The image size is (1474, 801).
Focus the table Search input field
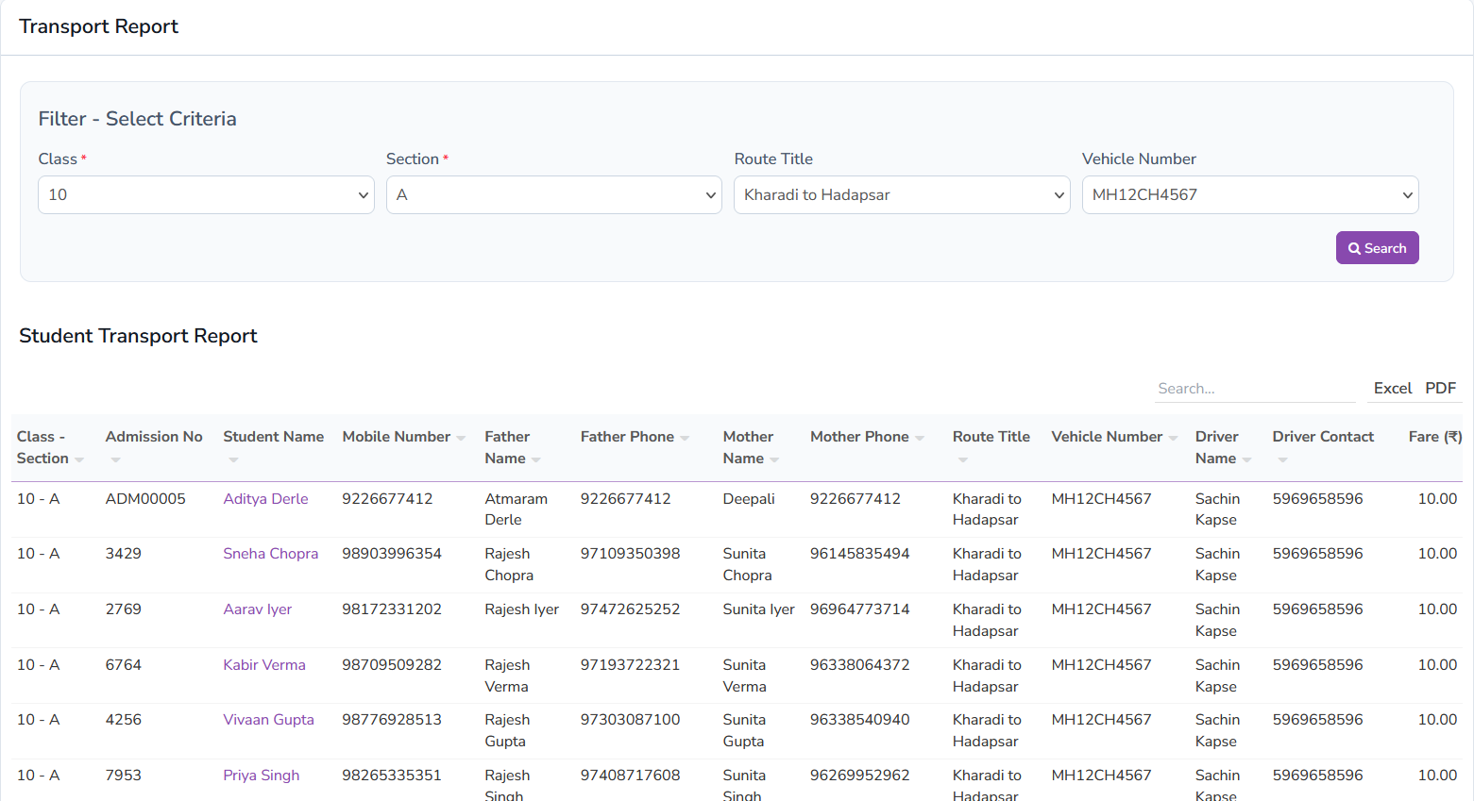coord(1254,389)
